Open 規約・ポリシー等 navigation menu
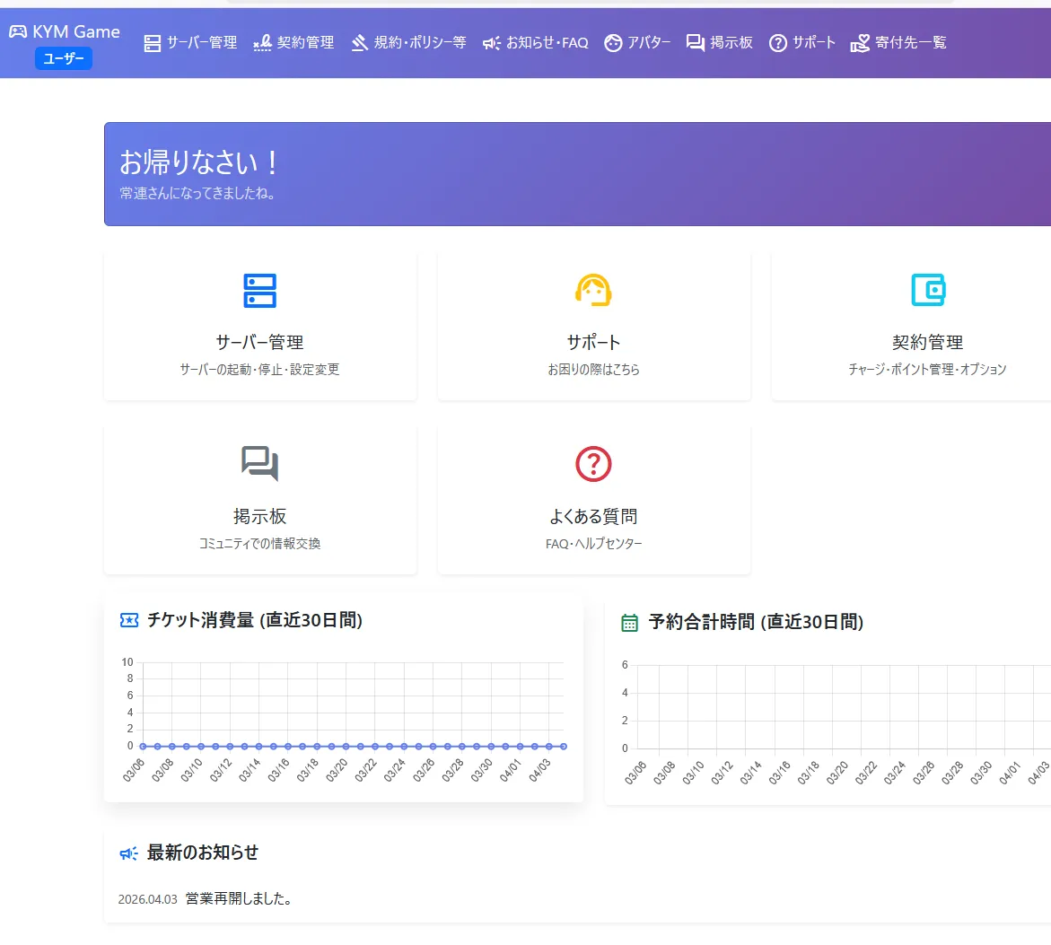Screen dimensions: 1051x945 [x=408, y=43]
